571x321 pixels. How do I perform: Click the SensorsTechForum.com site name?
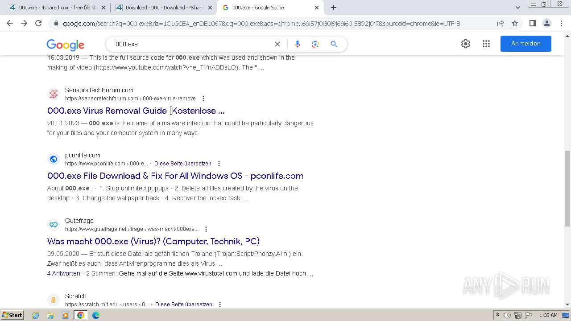point(99,90)
